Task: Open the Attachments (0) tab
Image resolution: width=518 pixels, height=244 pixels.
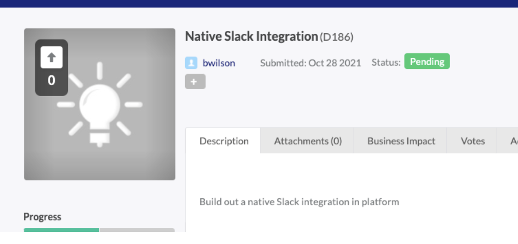Action: (307, 141)
